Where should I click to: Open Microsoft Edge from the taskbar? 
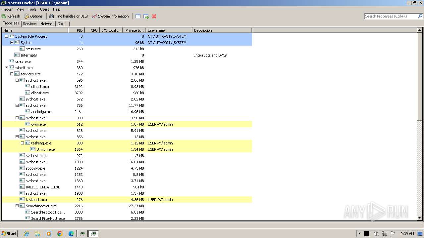(71, 234)
